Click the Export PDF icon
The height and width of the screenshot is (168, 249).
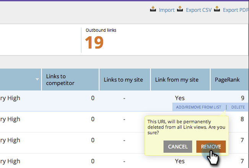click(217, 9)
